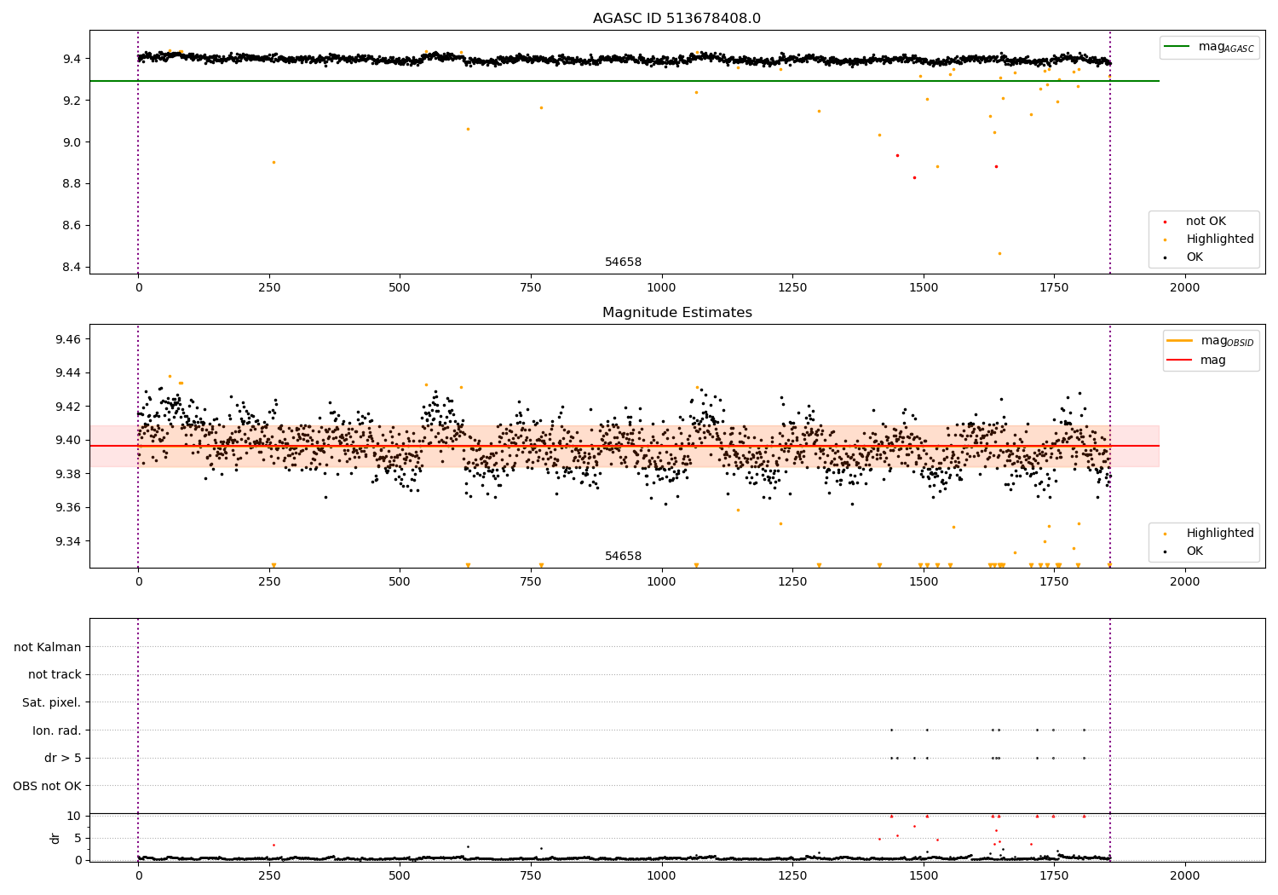Select the mag OBSID legend entry
This screenshot has width=1278, height=895.
pos(1211,341)
